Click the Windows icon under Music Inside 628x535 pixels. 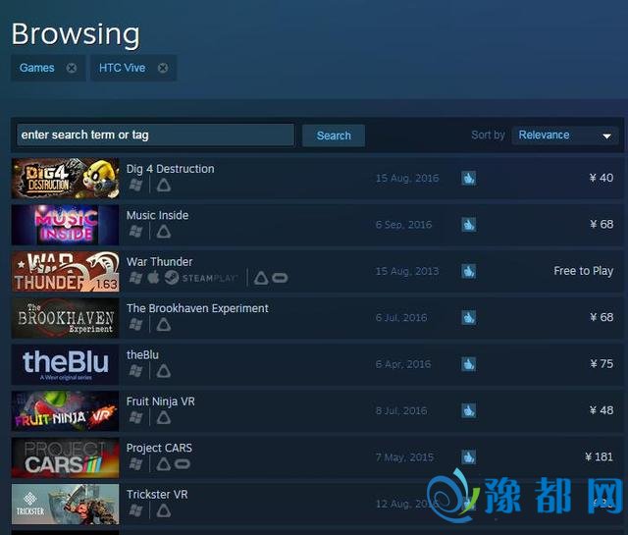click(x=135, y=232)
